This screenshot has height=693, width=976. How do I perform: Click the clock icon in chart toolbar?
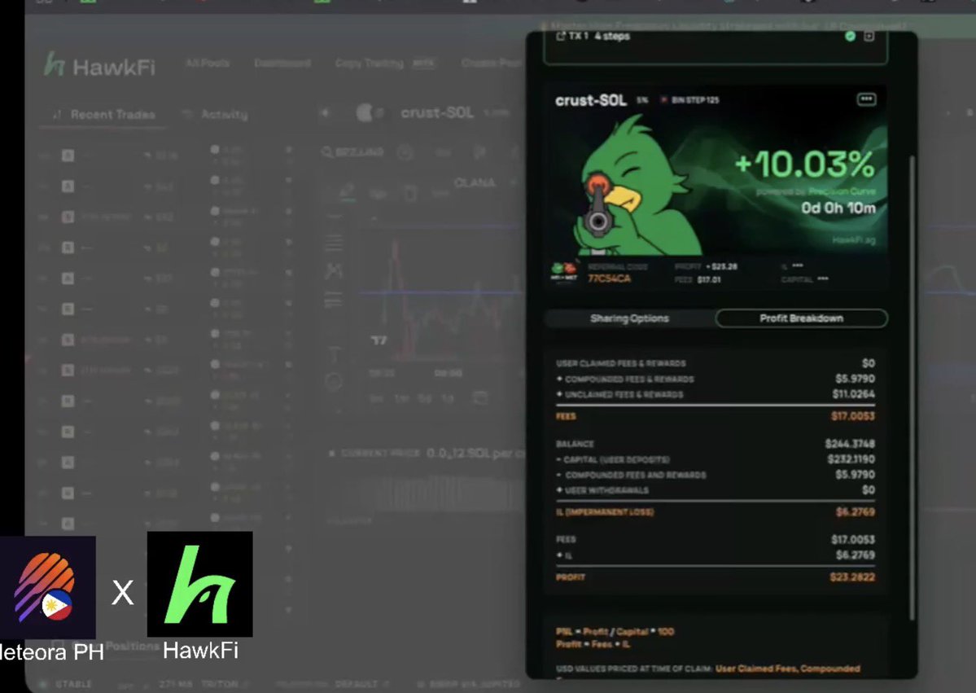(x=405, y=152)
